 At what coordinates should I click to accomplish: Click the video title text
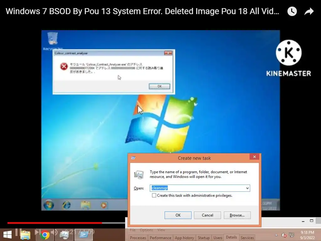coord(143,11)
